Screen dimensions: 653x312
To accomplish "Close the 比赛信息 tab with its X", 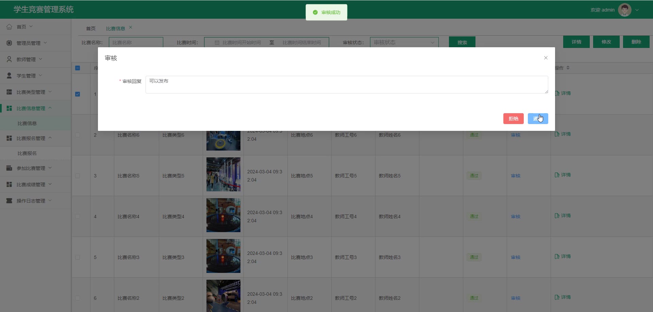I will (131, 28).
